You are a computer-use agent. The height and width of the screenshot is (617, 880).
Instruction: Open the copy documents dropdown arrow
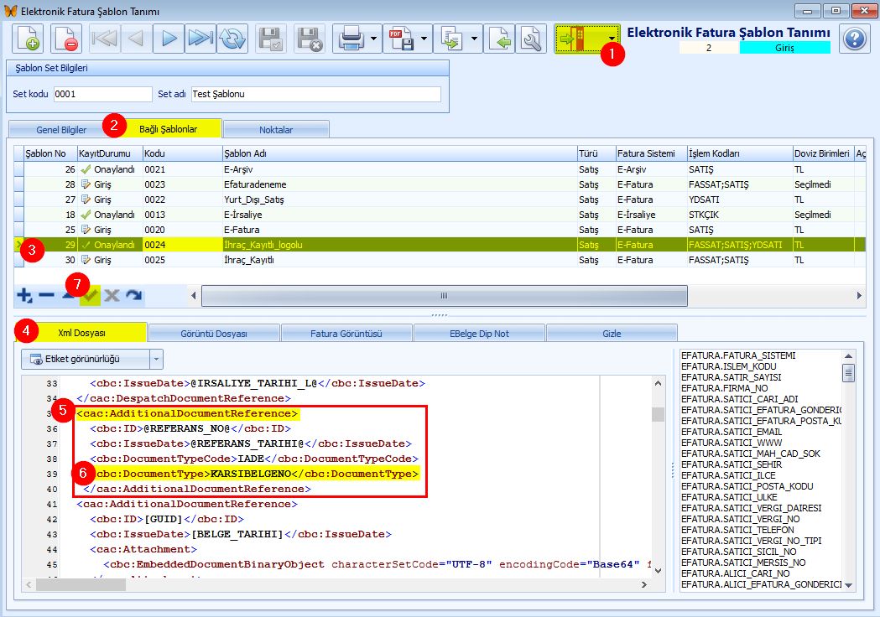tap(475, 39)
